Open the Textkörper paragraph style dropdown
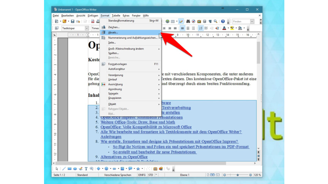The width and height of the screenshot is (328, 184). click(87, 28)
